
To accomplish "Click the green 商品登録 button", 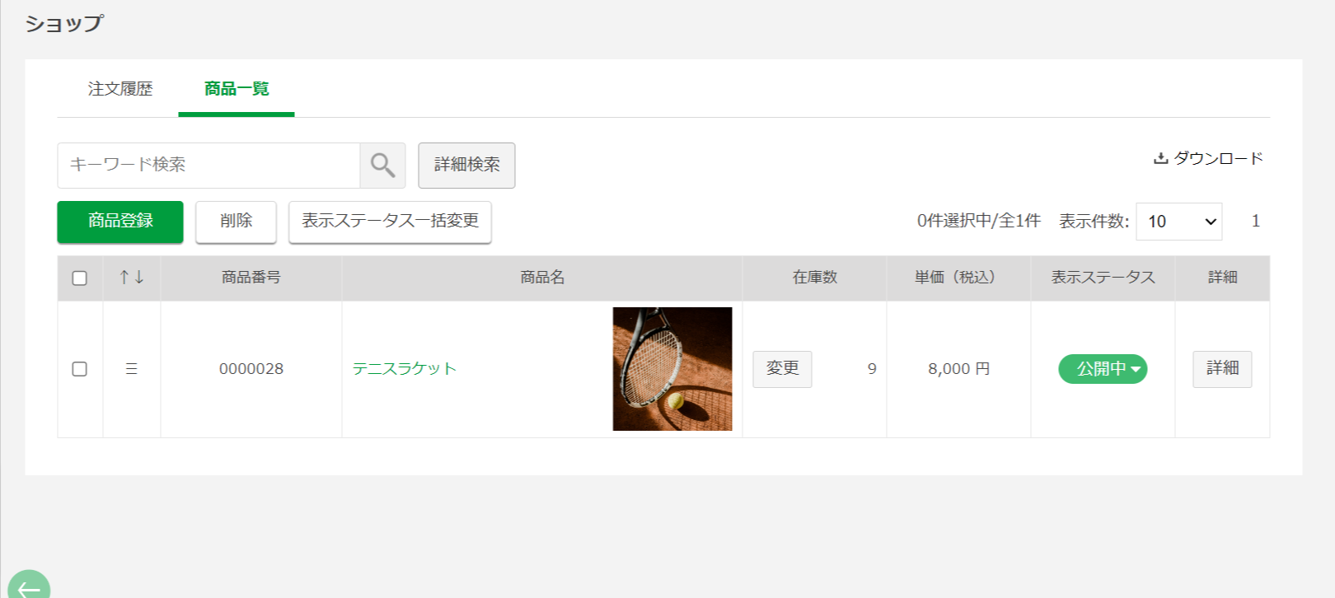I will coord(120,222).
